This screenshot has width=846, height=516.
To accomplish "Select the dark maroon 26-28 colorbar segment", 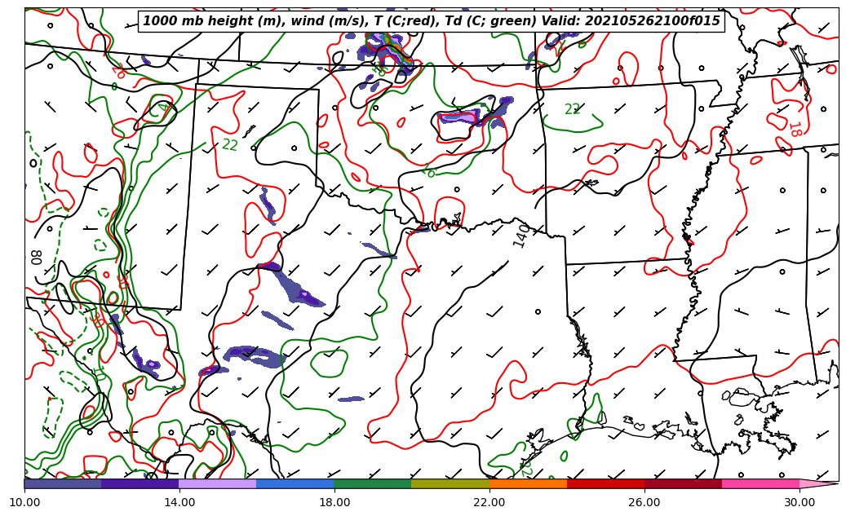I will tap(683, 483).
